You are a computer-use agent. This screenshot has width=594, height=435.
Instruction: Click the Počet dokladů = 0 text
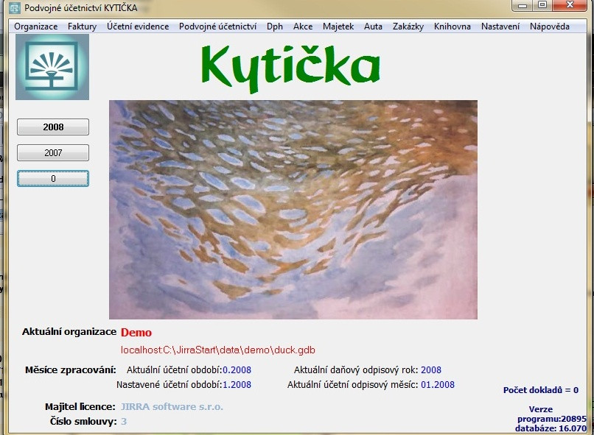click(x=541, y=390)
